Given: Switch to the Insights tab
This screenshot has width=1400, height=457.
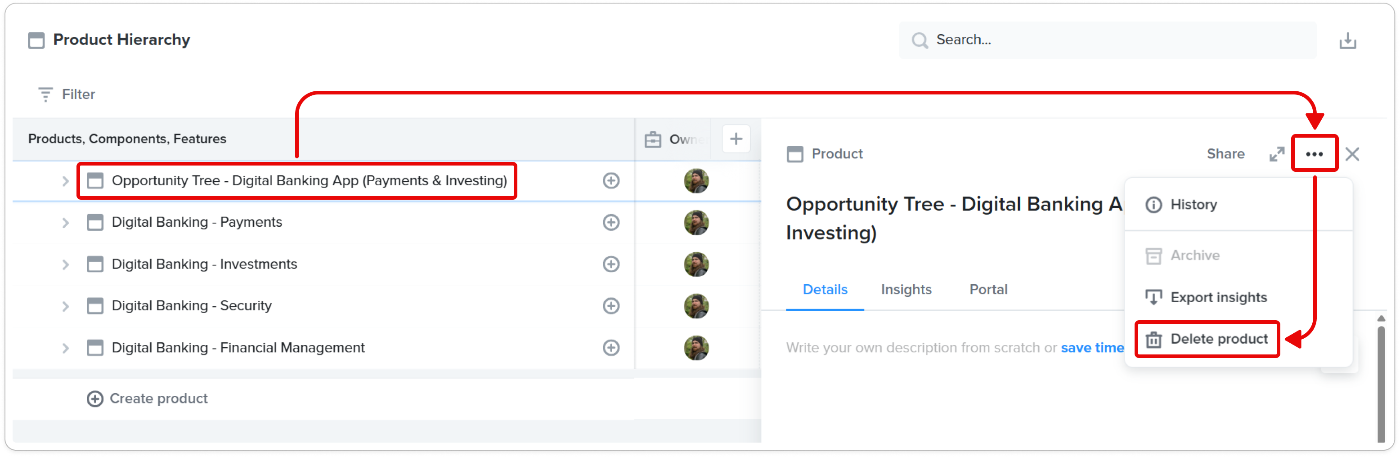Looking at the screenshot, I should [x=906, y=290].
